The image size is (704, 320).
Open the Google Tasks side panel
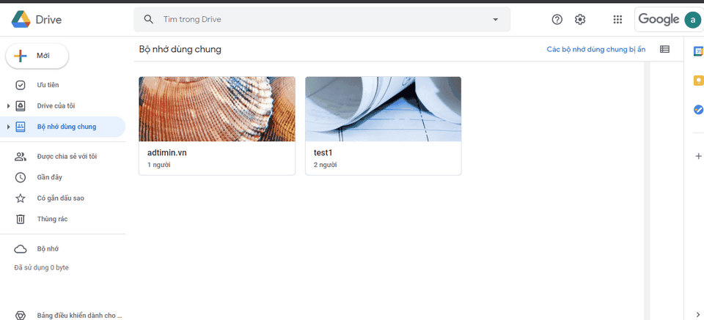(x=698, y=110)
